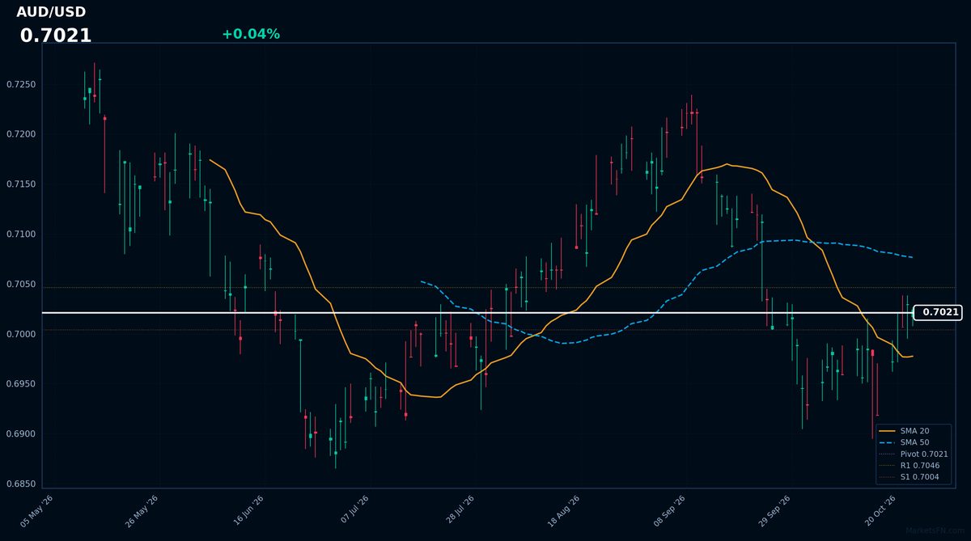Click the 0.7150 y-axis label

[20, 184]
